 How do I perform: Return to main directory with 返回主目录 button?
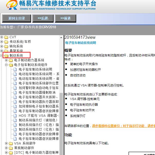pyautogui.click(x=16, y=18)
